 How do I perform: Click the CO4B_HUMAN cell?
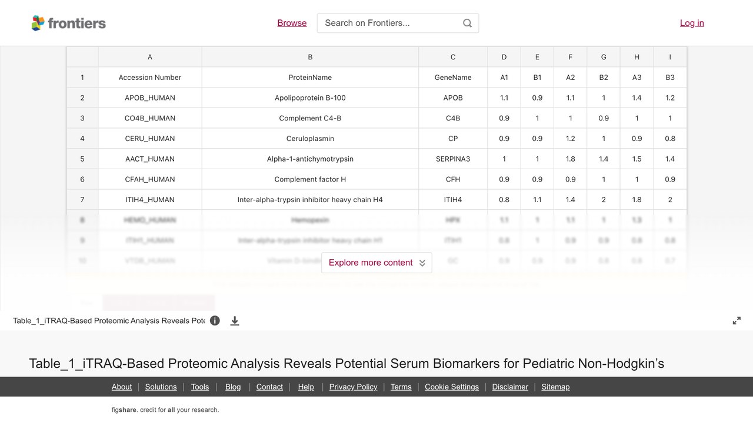pyautogui.click(x=150, y=118)
